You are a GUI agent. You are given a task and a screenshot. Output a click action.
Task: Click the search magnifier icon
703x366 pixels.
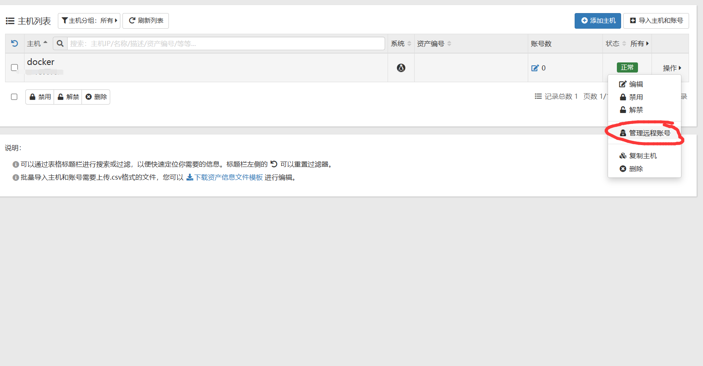click(60, 43)
